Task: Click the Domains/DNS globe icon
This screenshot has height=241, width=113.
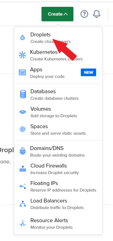Action: (23, 151)
